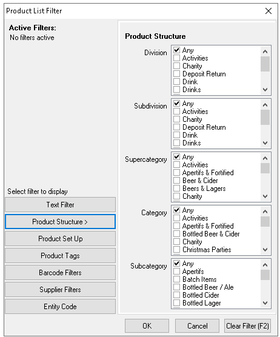Image resolution: width=280 pixels, height=337 pixels.
Task: Click the Subdivision list scroll up arrow
Action: pos(265,105)
